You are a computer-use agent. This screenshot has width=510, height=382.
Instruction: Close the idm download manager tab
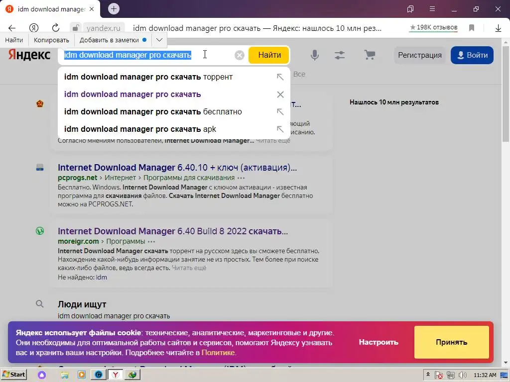[92, 9]
